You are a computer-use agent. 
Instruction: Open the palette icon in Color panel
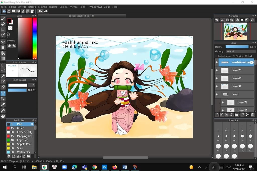click(x=9, y=46)
